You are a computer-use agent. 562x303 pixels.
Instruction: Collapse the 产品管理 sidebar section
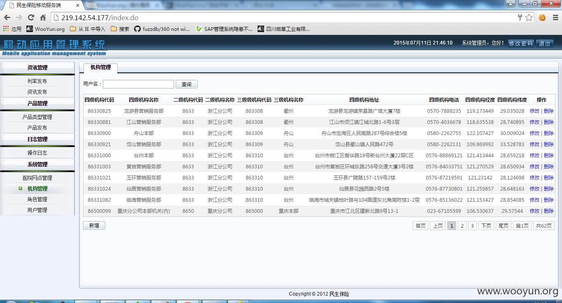pos(37,103)
